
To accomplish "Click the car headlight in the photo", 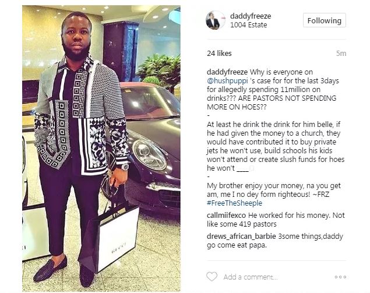I will (150, 154).
